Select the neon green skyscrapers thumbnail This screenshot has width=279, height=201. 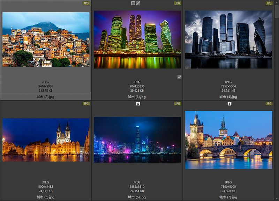coord(137,39)
